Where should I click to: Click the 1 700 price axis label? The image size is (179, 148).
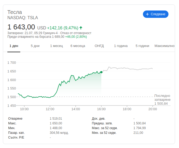[12, 62]
